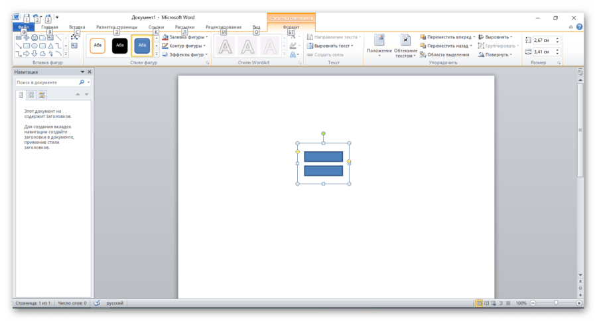Switch to the Вставка ribbon tab

(x=77, y=27)
